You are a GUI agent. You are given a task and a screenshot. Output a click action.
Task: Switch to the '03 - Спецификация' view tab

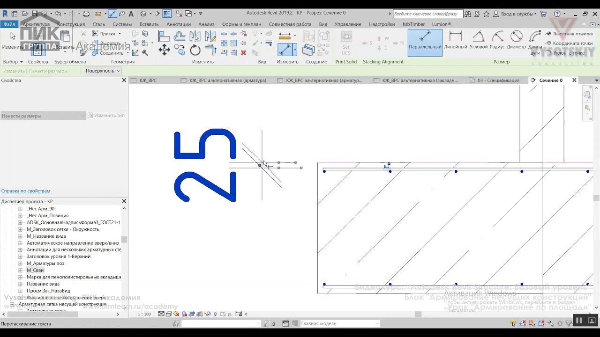[x=498, y=81]
